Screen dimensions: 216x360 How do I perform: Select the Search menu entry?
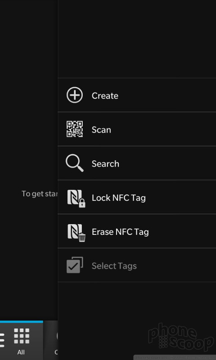click(137, 163)
